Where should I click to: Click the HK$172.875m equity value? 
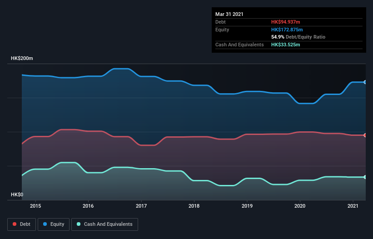click(x=287, y=30)
